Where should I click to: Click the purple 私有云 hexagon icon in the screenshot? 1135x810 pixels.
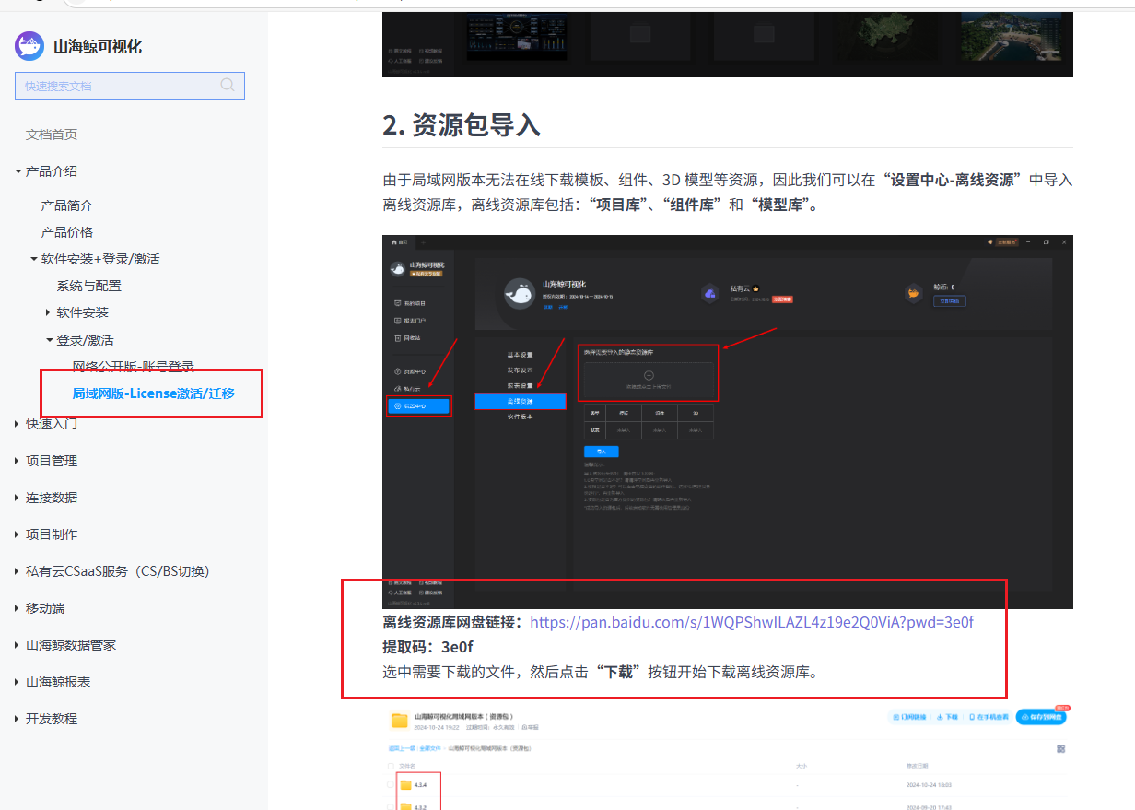point(709,293)
